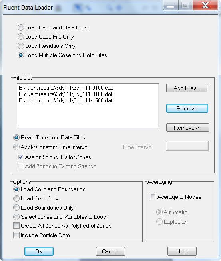The width and height of the screenshot is (221, 261).
Task: Click the Time Interval input field
Action: pyautogui.click(x=187, y=146)
